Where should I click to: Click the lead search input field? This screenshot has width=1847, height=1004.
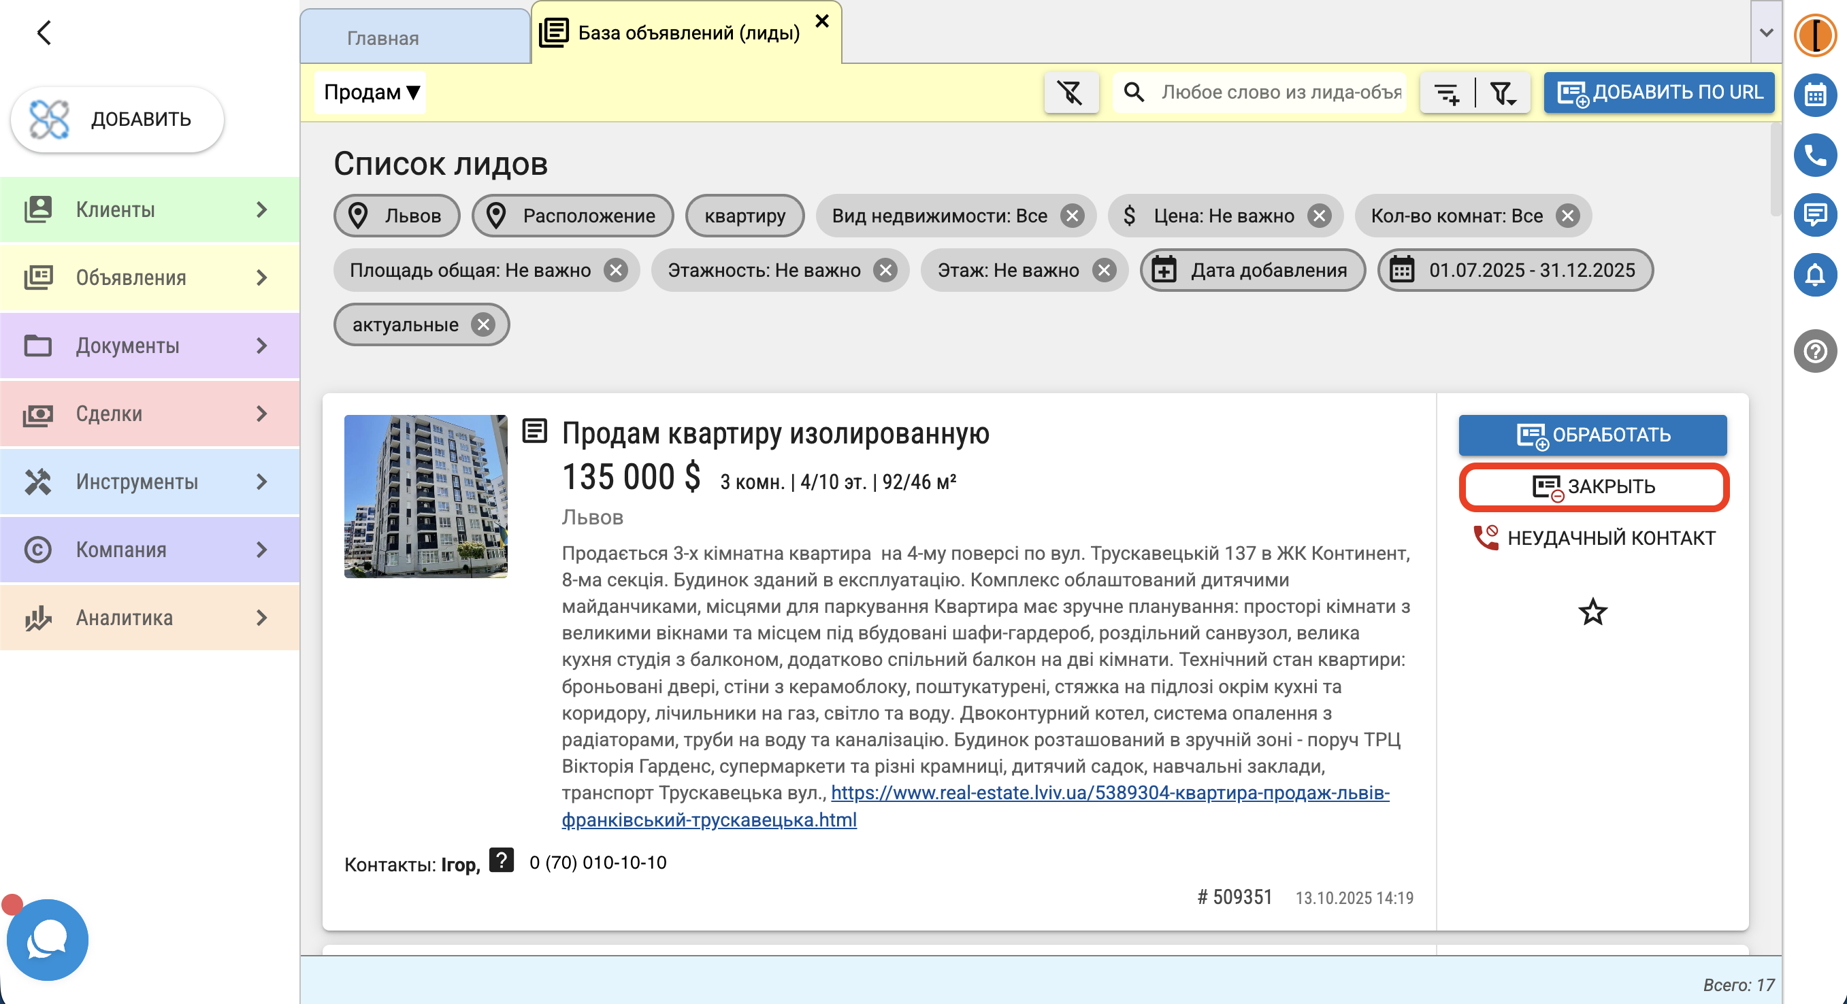(1280, 93)
